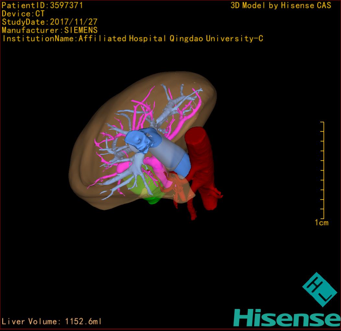Click the Manufacturer:SIEMENS label
341x331 pixels.
50,30
